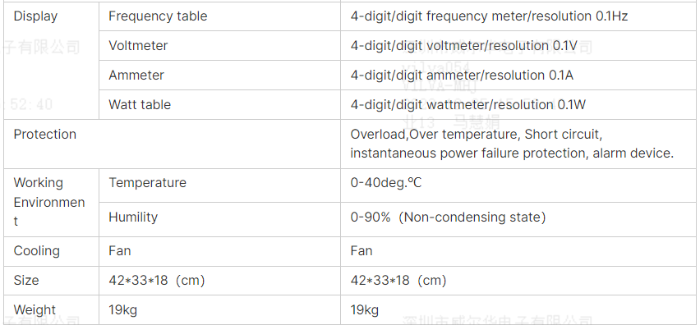Select the Temperature label
This screenshot has height=325, width=700.
[147, 183]
